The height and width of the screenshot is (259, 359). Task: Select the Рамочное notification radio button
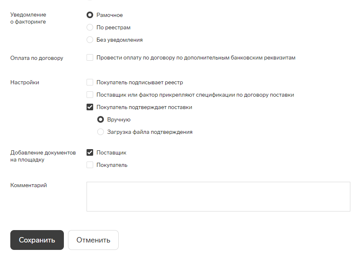click(x=90, y=15)
